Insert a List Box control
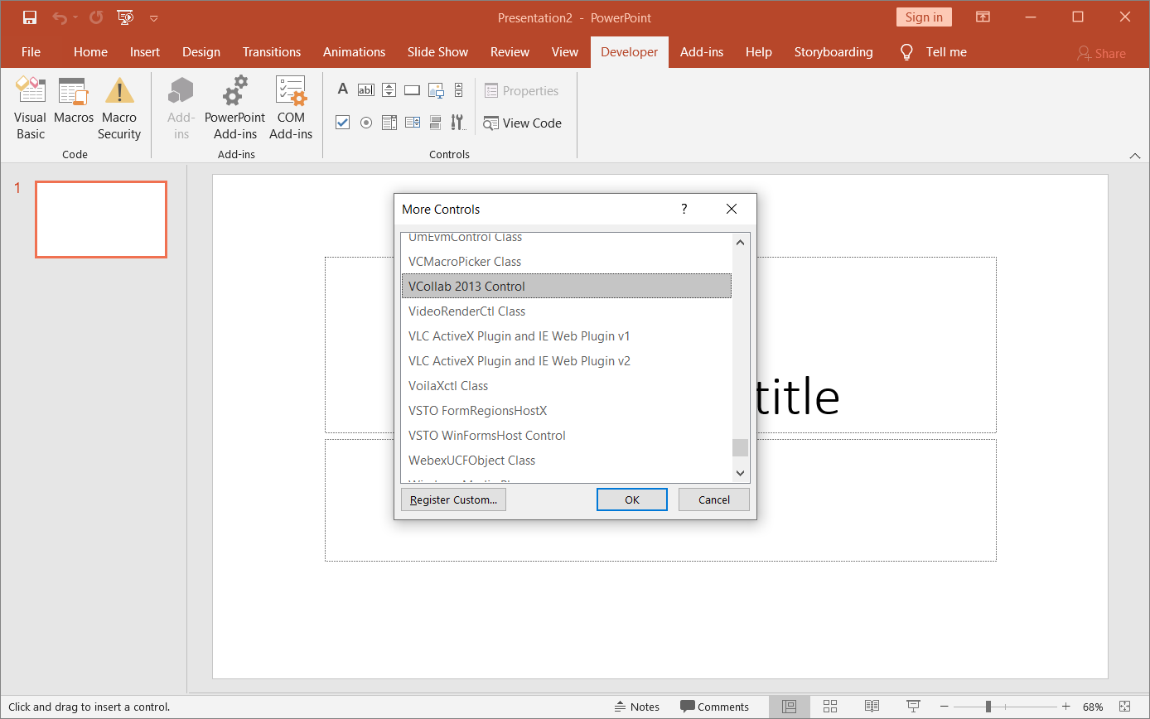The width and height of the screenshot is (1150, 719). pos(389,123)
